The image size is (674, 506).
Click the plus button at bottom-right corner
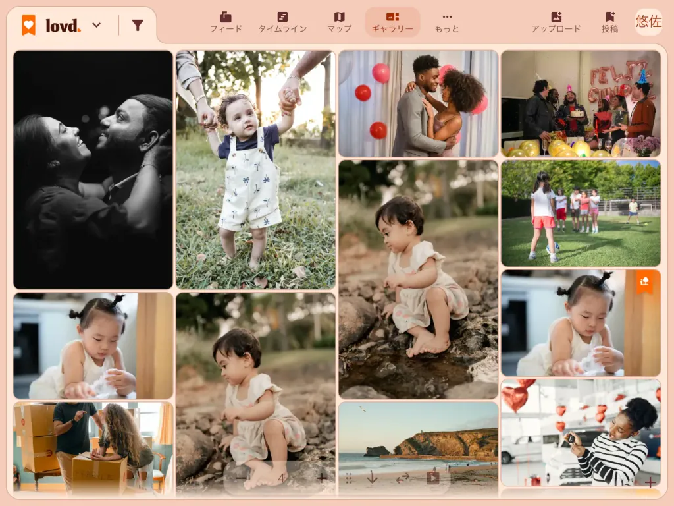click(650, 482)
